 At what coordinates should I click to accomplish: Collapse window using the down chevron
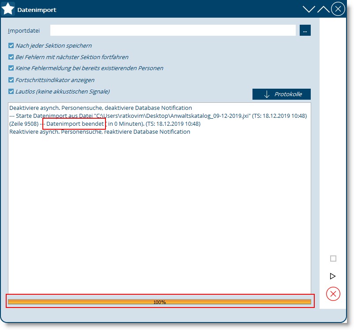pyautogui.click(x=309, y=9)
